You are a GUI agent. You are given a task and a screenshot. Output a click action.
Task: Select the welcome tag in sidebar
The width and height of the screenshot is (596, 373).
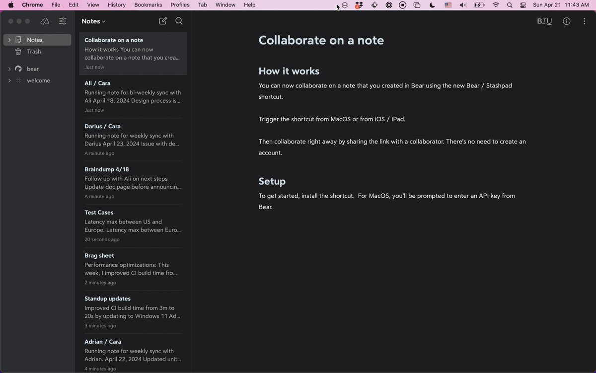37,80
